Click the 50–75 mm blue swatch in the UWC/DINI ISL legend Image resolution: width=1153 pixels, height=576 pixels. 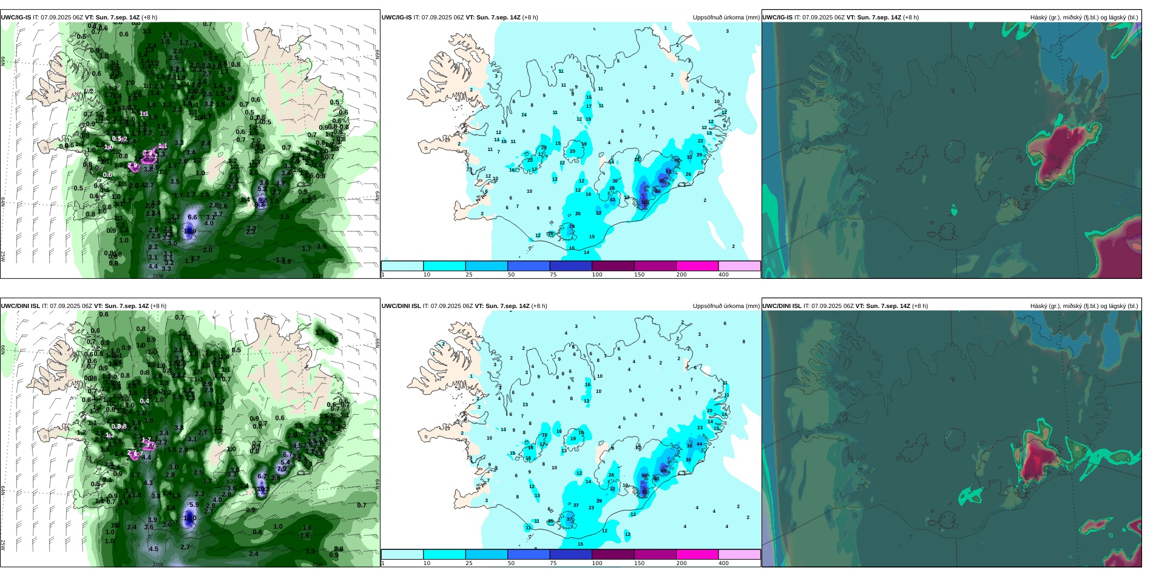[529, 555]
